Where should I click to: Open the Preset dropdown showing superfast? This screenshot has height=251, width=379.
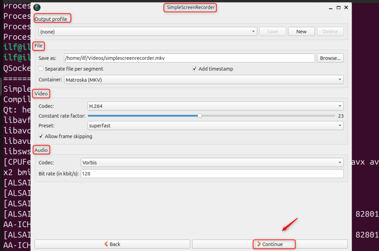(214, 125)
